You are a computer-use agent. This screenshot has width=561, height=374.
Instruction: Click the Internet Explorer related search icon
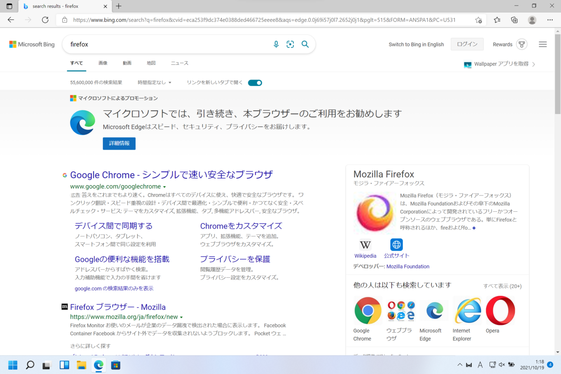coord(467,310)
